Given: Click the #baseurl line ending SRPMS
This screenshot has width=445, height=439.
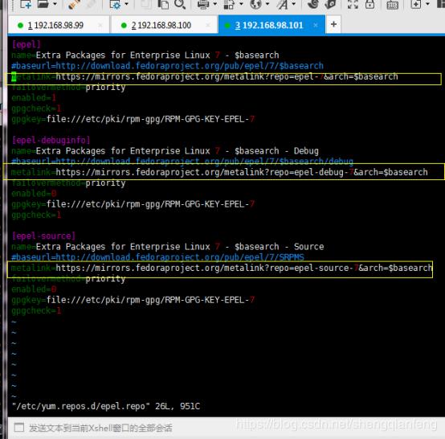Looking at the screenshot, I should [x=157, y=257].
